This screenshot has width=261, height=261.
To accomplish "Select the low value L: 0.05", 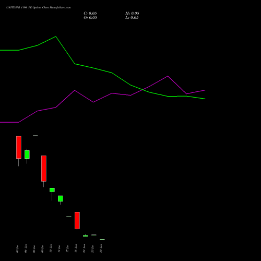I will pyautogui.click(x=132, y=18).
